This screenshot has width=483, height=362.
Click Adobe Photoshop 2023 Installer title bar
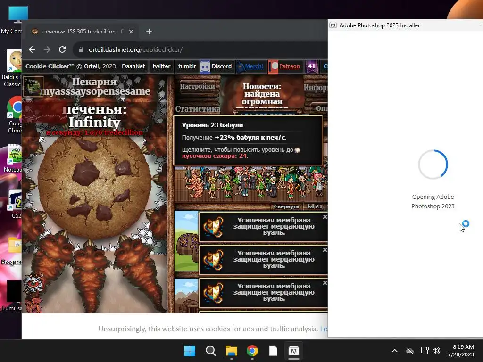405,25
